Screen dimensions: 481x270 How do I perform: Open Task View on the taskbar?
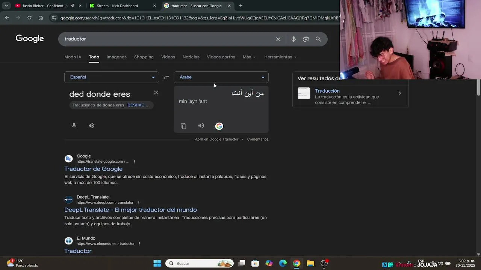pyautogui.click(x=242, y=263)
